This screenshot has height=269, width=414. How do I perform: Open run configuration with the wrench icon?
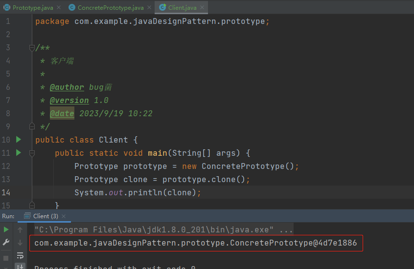tap(6, 242)
